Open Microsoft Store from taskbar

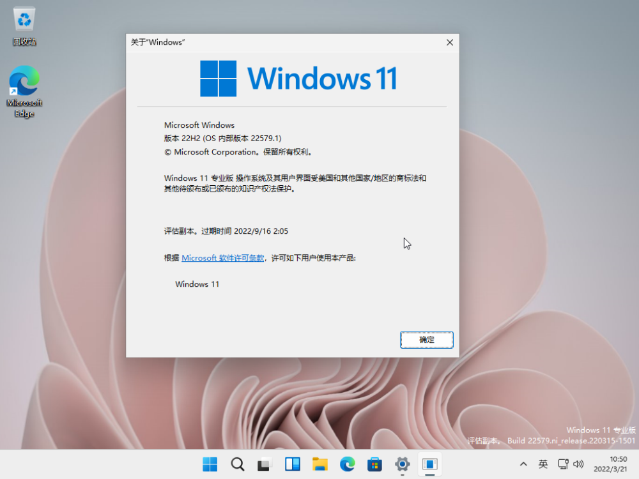click(374, 464)
